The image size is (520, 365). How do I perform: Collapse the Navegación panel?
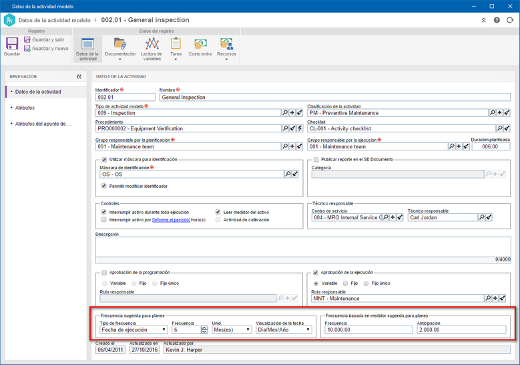tap(79, 76)
